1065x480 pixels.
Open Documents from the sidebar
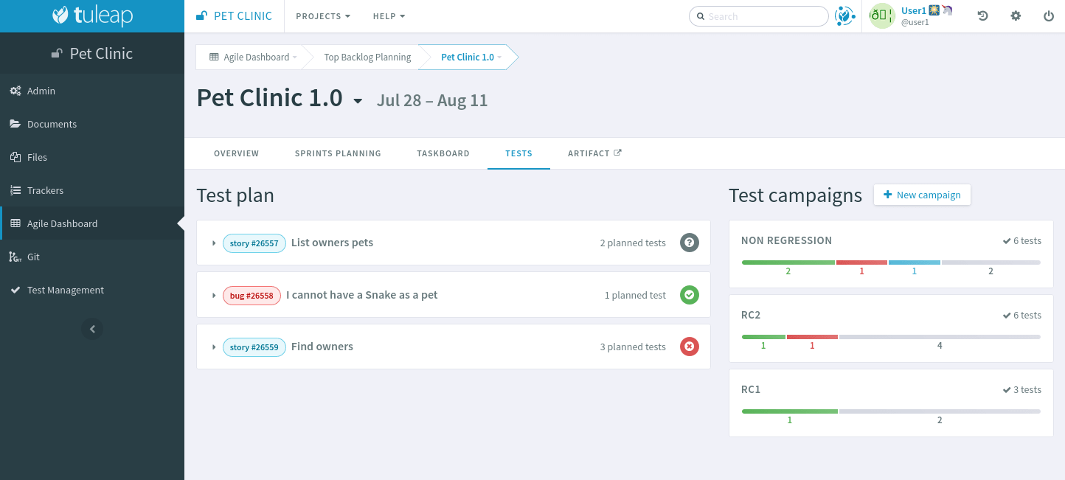pyautogui.click(x=53, y=124)
